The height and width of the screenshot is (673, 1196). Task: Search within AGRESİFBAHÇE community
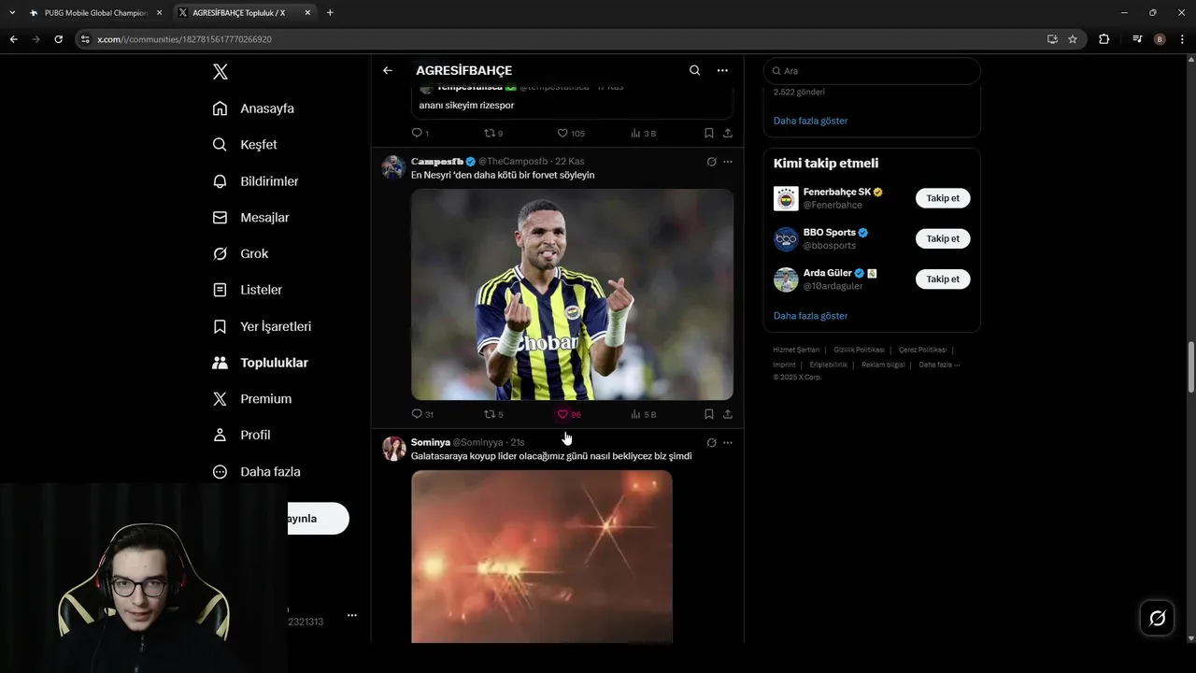point(694,70)
